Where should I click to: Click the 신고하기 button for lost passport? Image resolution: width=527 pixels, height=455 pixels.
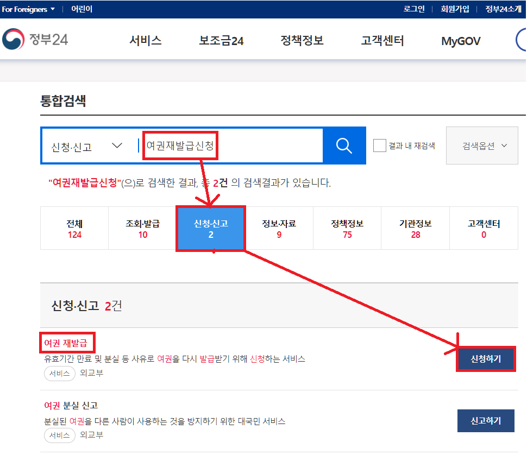tap(486, 420)
